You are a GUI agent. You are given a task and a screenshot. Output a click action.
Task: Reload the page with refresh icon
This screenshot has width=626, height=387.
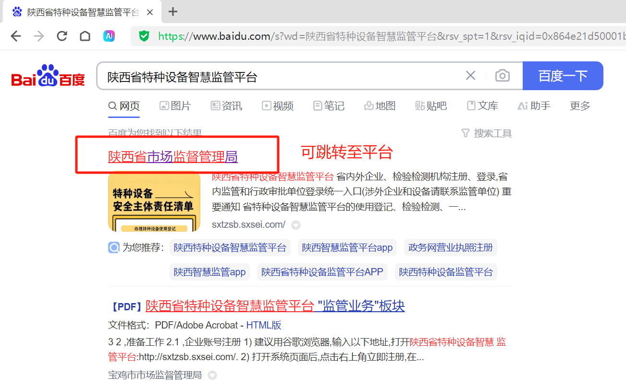[62, 36]
